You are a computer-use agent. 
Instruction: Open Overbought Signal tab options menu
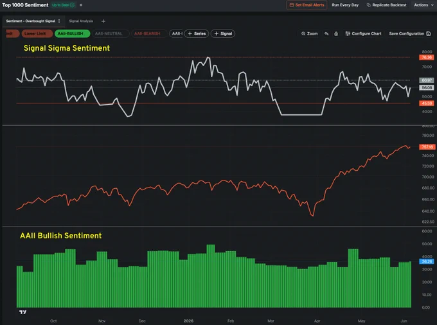[59, 21]
